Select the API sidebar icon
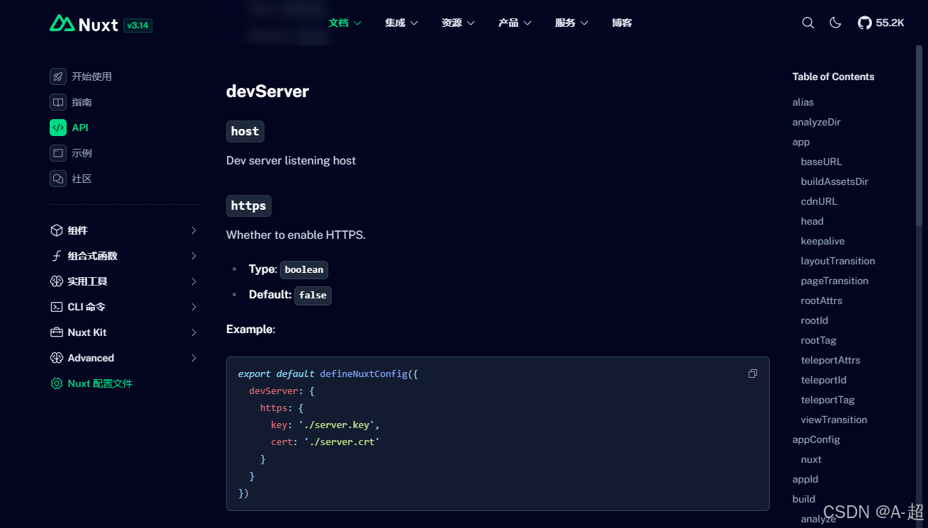Screen dimensions: 928x528 [x=57, y=127]
